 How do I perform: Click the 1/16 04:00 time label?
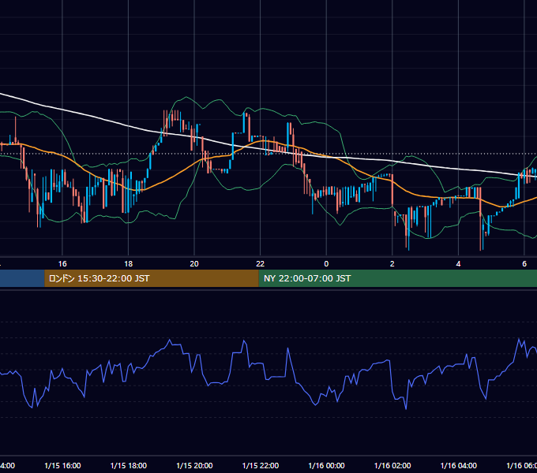(x=458, y=465)
